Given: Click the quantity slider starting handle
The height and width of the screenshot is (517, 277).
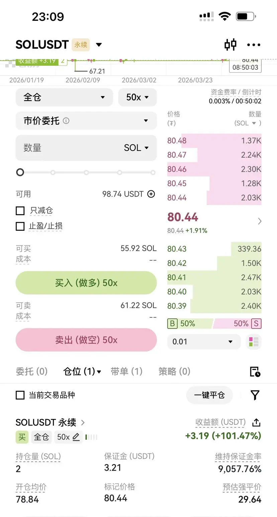Looking at the screenshot, I should coord(20,172).
